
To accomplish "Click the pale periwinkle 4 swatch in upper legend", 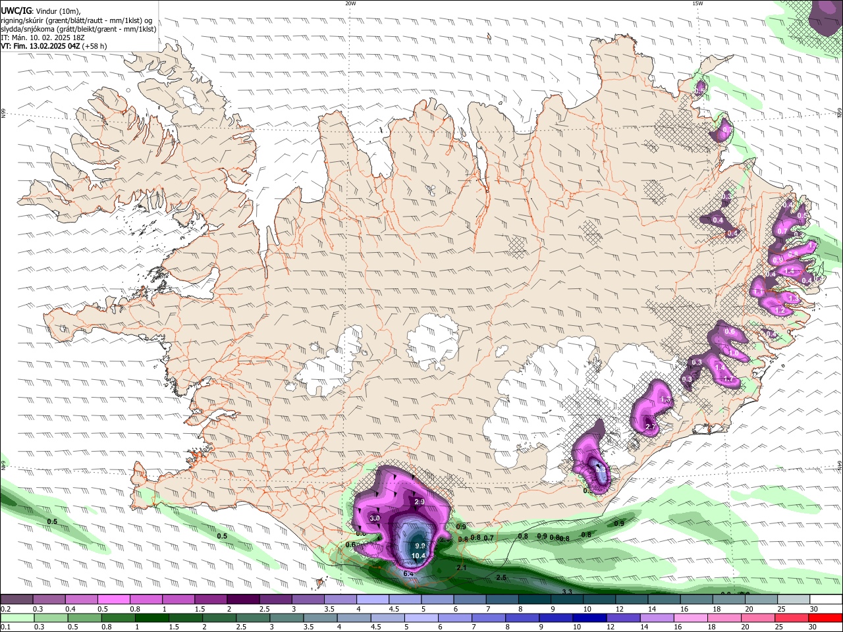I will pyautogui.click(x=371, y=599).
